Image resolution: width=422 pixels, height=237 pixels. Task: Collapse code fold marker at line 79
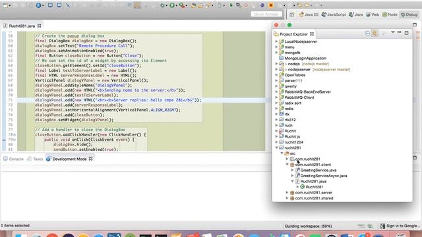coord(15,140)
